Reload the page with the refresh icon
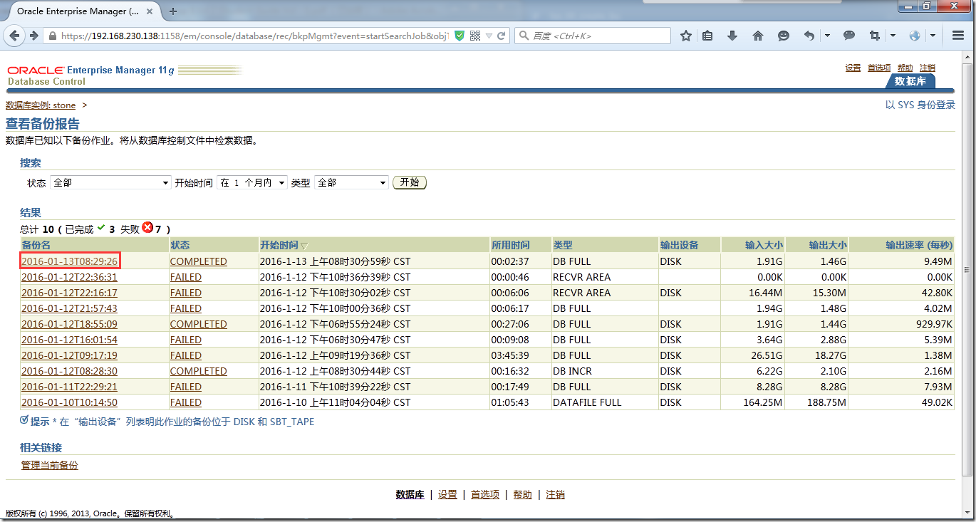Screen dimensions: 976x522 click(502, 36)
